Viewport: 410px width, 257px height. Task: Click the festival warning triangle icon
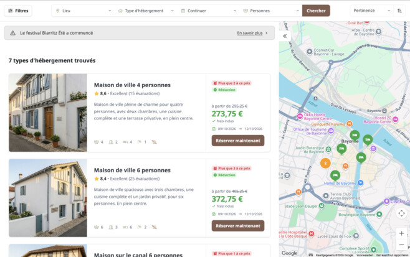point(12,33)
